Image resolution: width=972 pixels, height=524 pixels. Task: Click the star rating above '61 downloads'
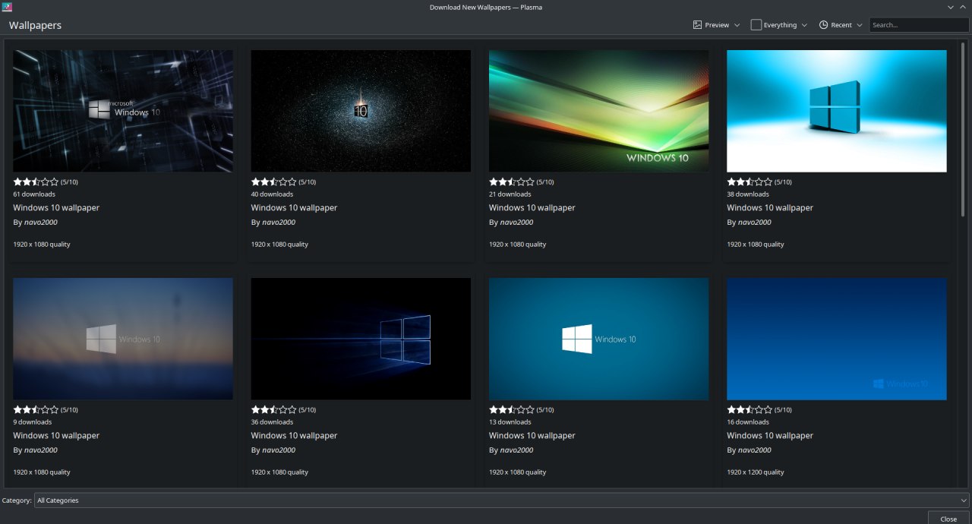(36, 182)
